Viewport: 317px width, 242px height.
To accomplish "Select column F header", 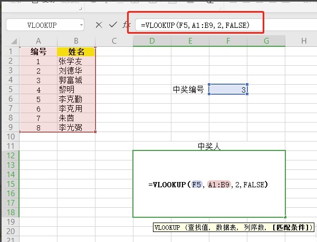I will coord(228,41).
